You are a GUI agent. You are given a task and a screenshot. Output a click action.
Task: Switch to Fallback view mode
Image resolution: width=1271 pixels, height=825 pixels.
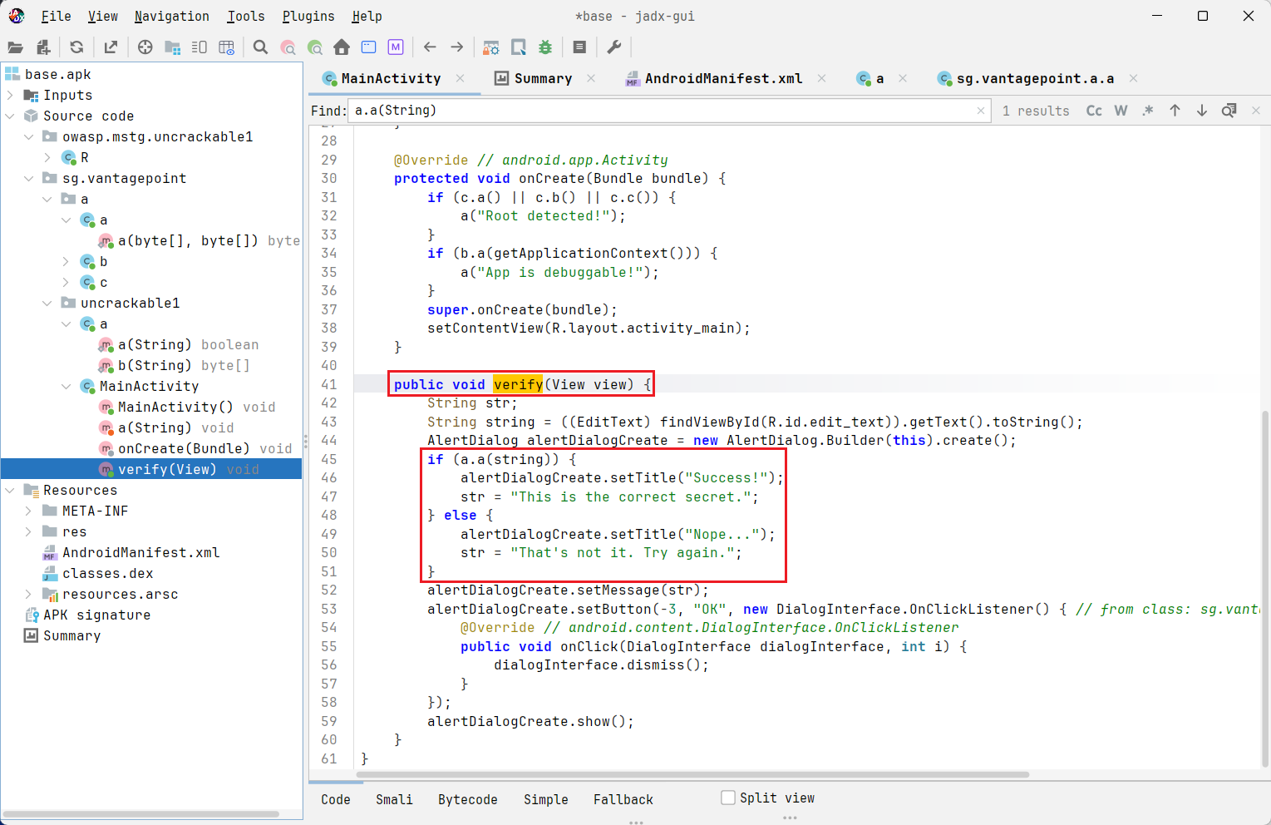623,799
